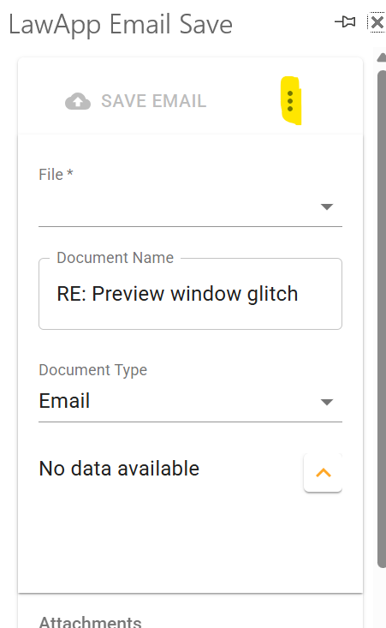Click the Document Type label
This screenshot has height=628, width=386.
[92, 370]
